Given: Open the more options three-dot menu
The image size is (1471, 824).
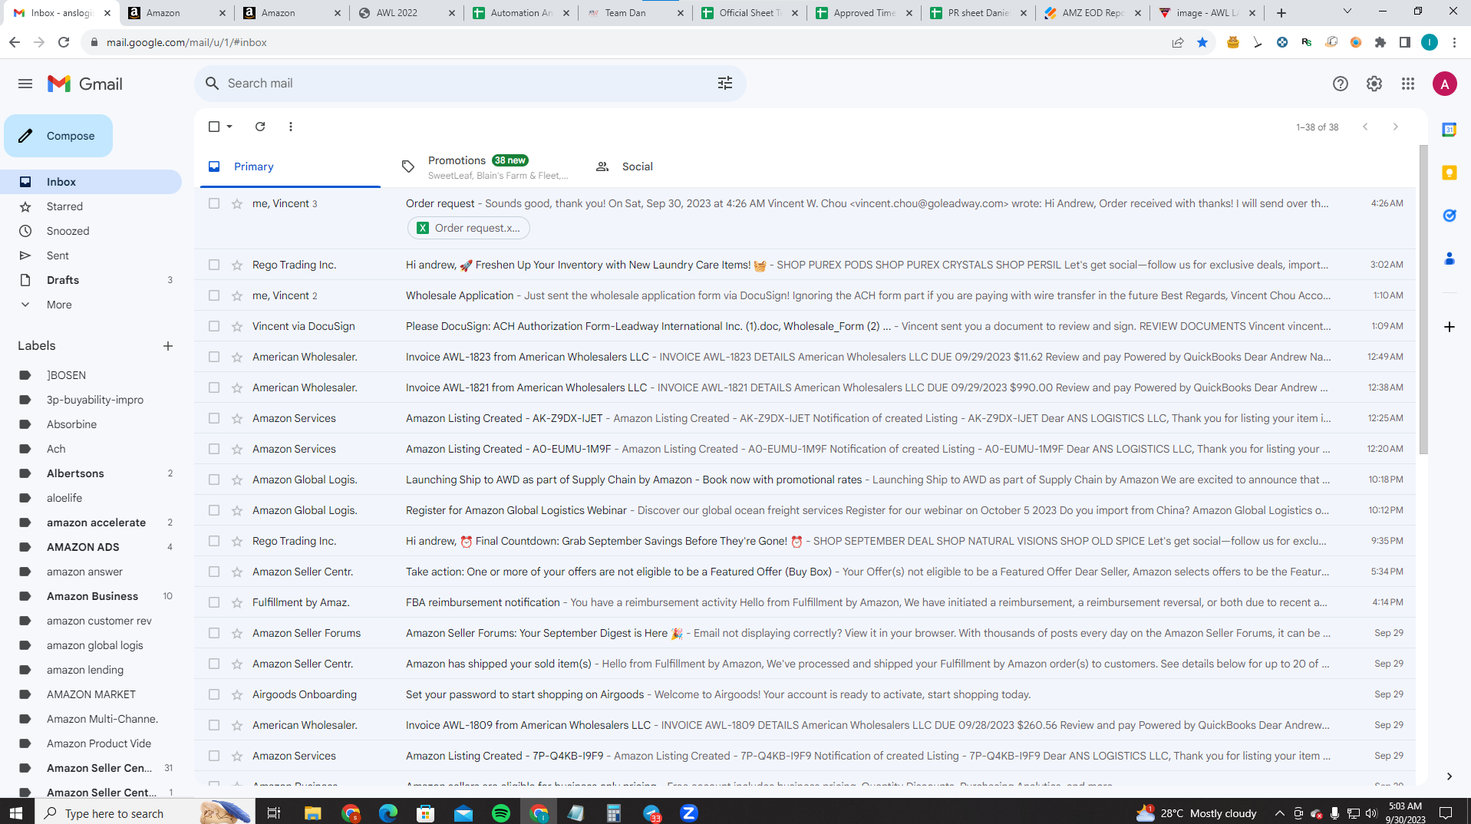Looking at the screenshot, I should [x=291, y=127].
